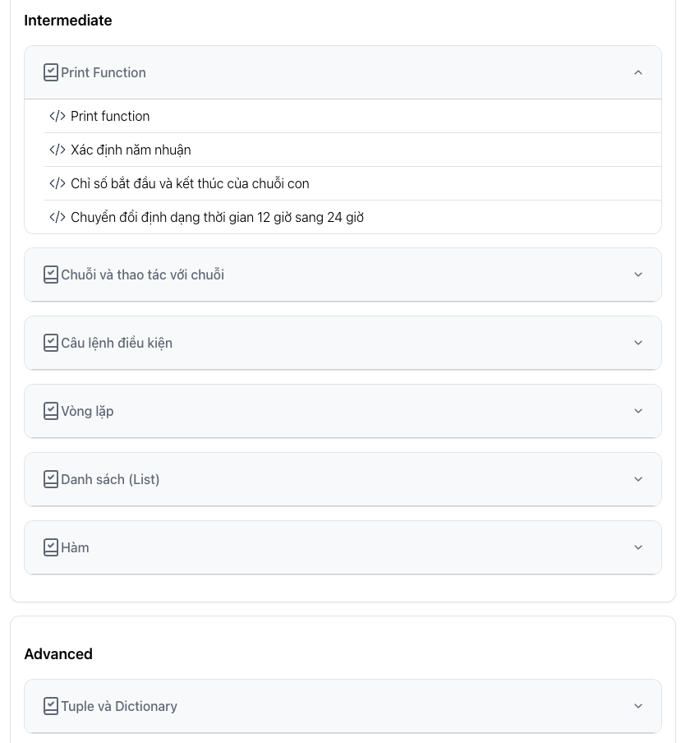Click book icon beside Câu lệnh điều kiện
The height and width of the screenshot is (743, 681).
(x=51, y=343)
